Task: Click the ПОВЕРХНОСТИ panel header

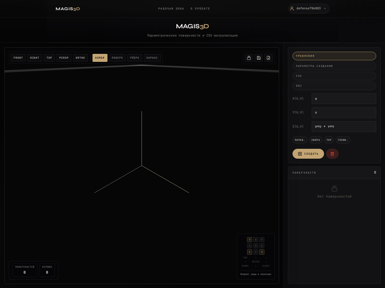Action: (x=334, y=173)
